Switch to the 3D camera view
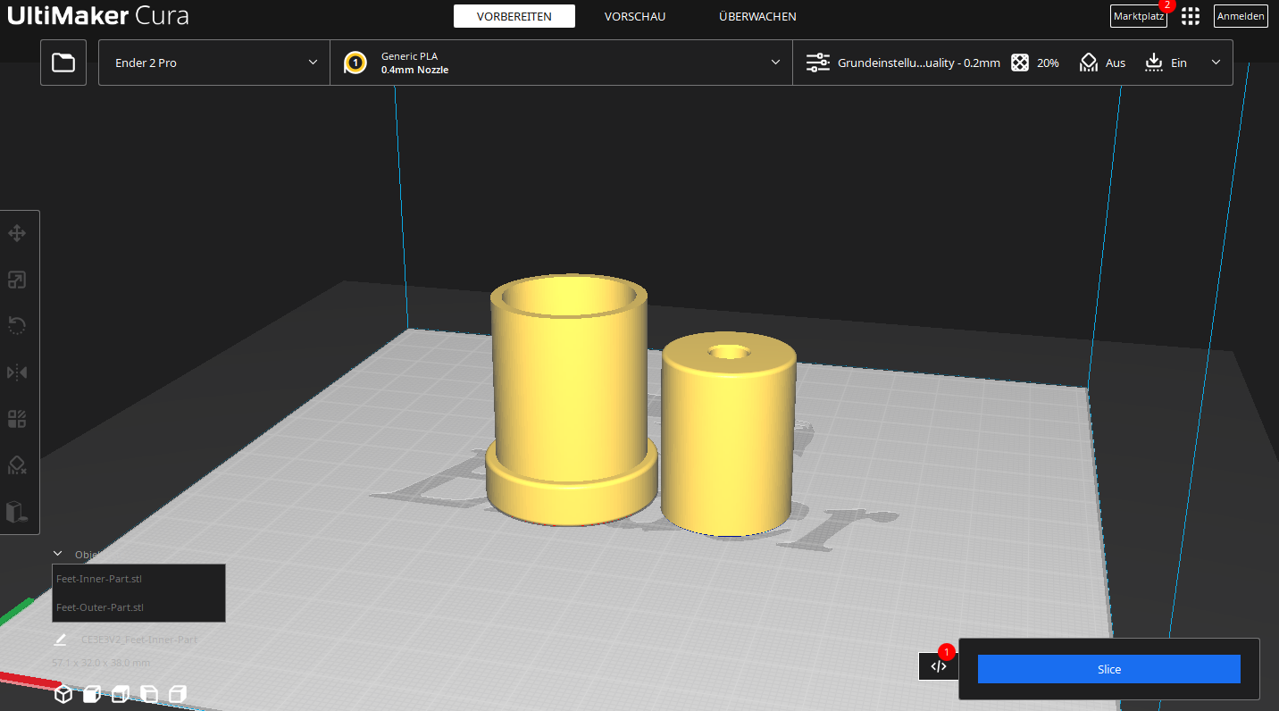 coord(63,693)
